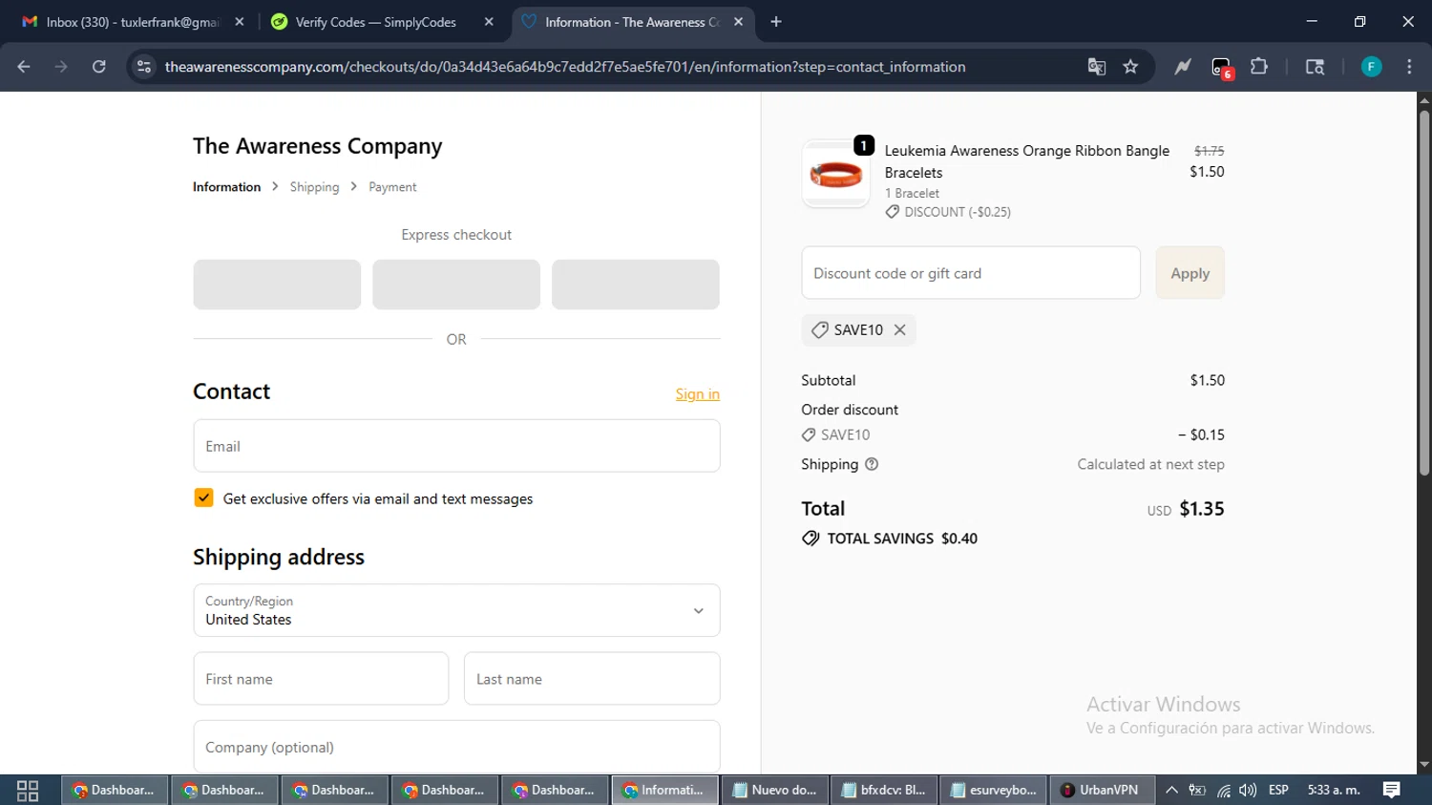Focus the Last name field
This screenshot has height=805, width=1432.
coord(592,679)
